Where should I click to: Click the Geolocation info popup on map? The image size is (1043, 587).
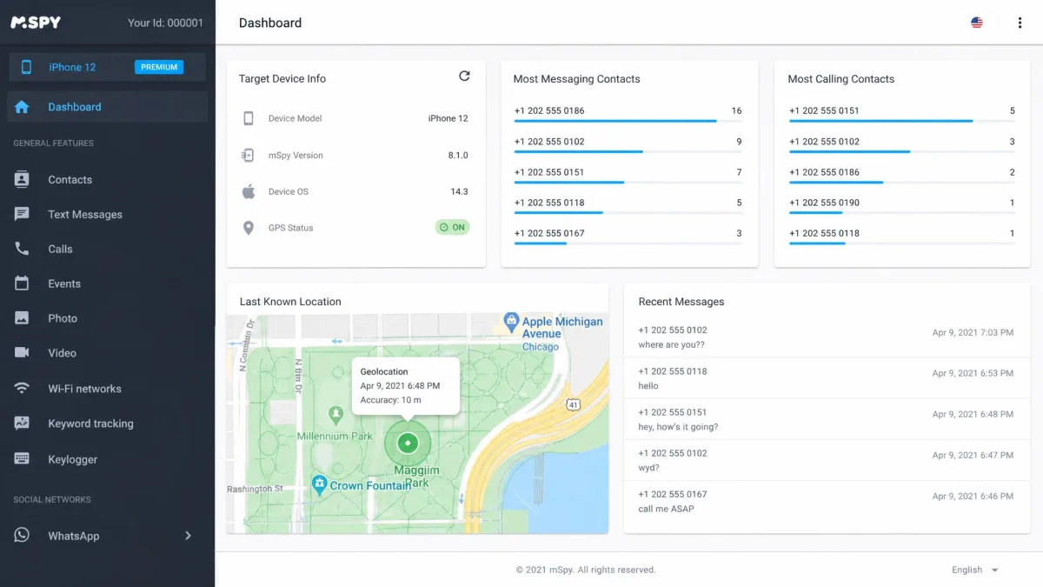406,386
